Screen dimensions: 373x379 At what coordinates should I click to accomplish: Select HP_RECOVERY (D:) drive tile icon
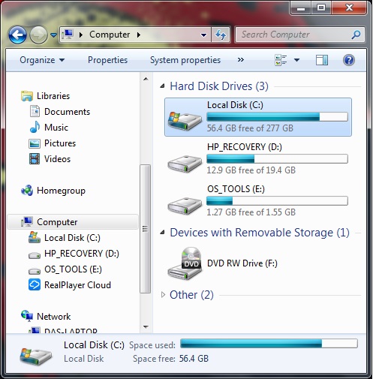[185, 164]
